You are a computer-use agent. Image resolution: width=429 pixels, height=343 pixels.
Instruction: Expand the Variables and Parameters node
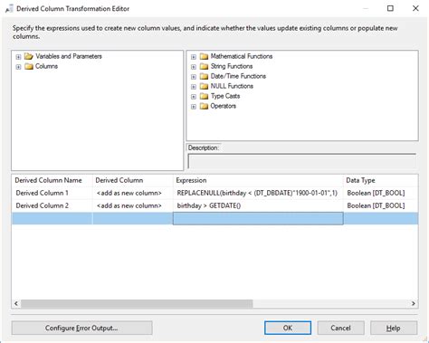pos(18,57)
